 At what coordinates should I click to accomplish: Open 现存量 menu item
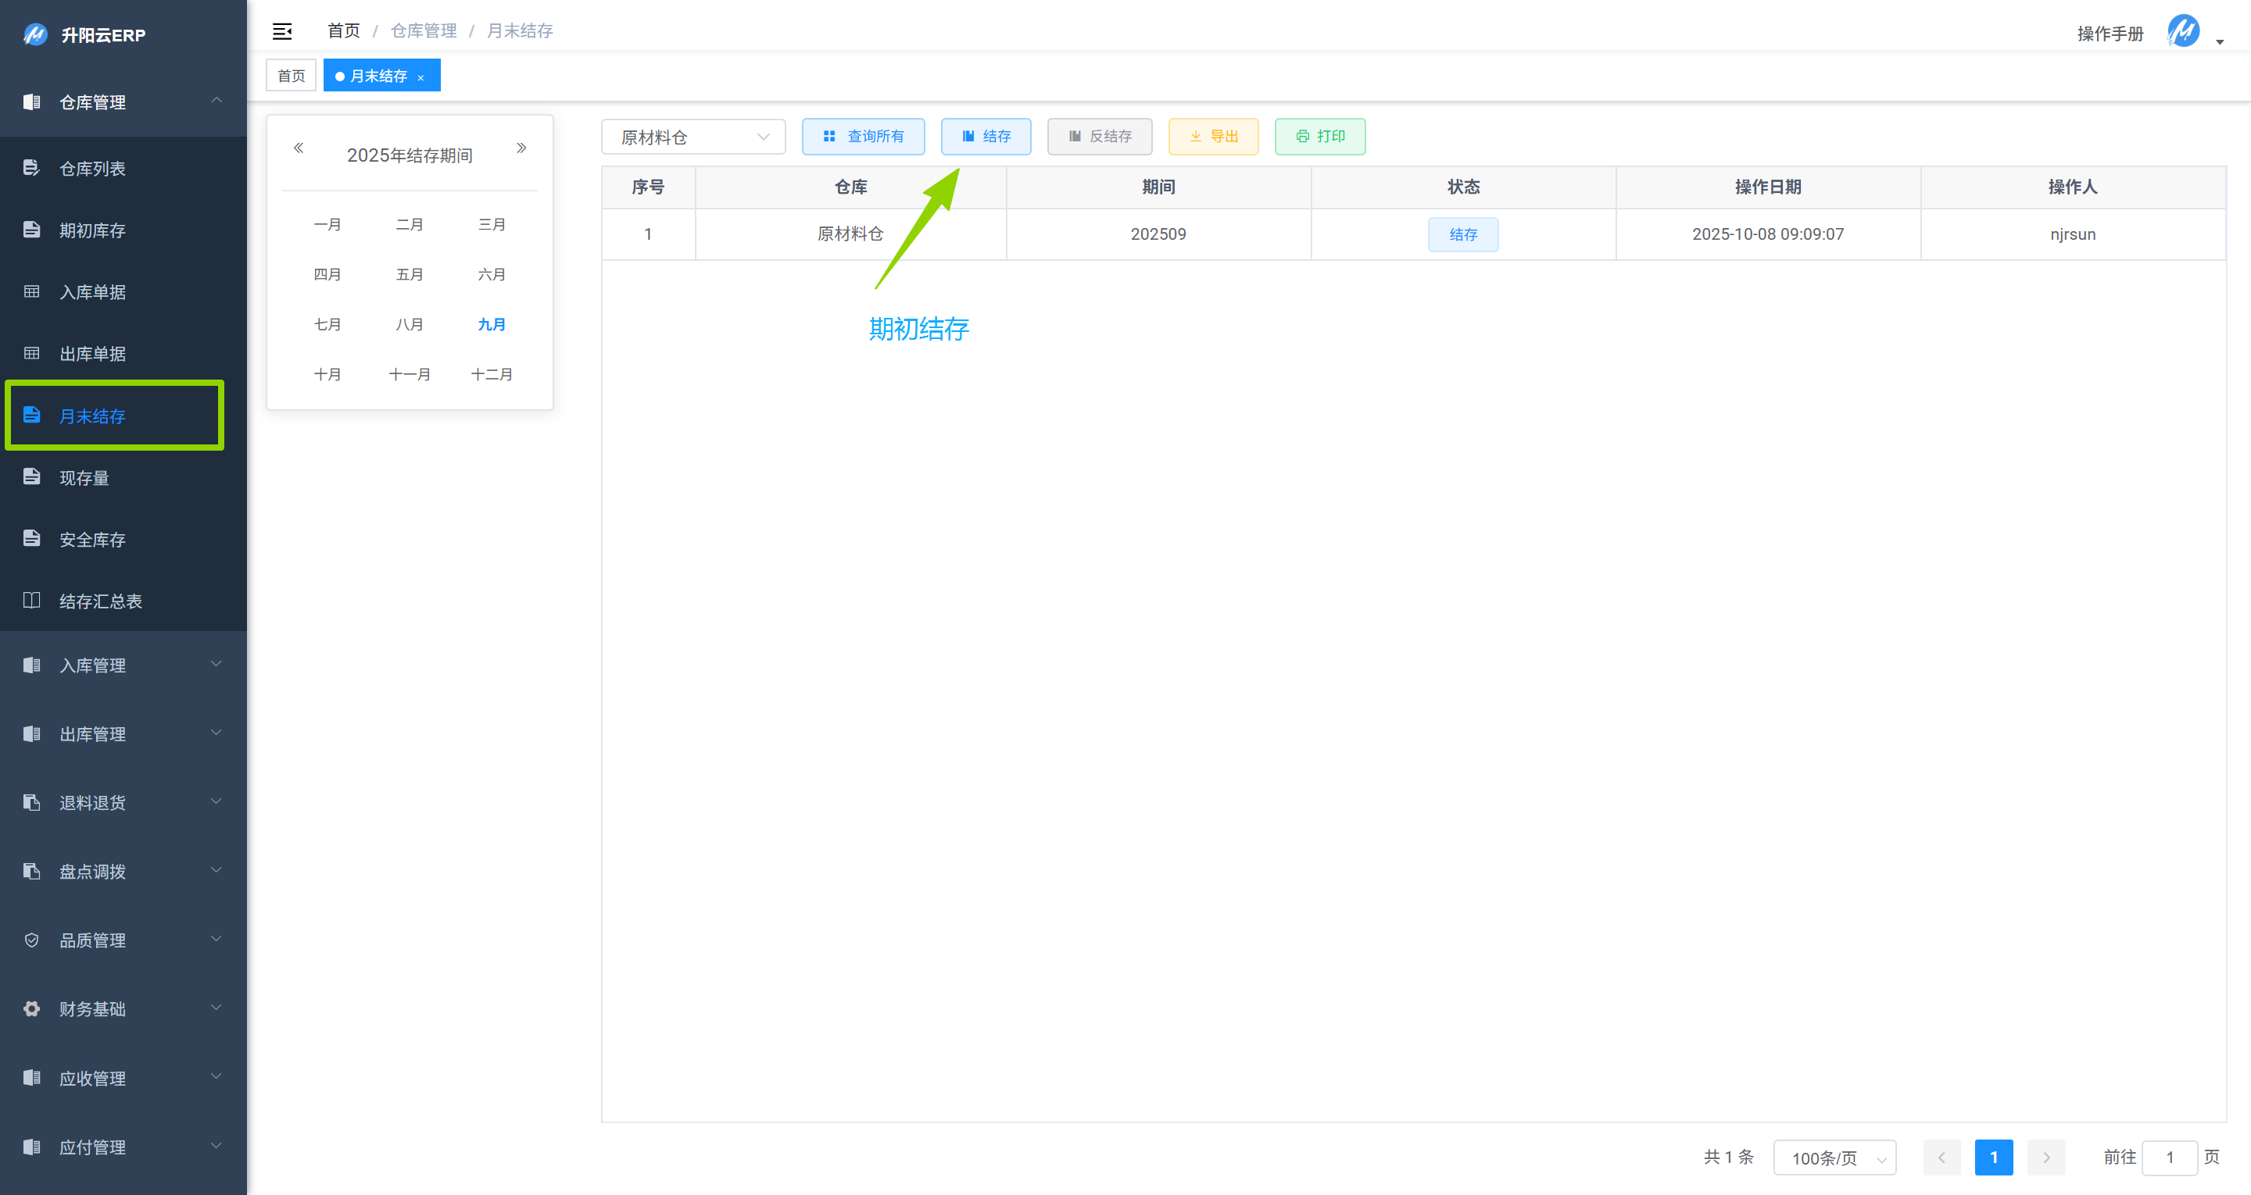click(x=84, y=478)
